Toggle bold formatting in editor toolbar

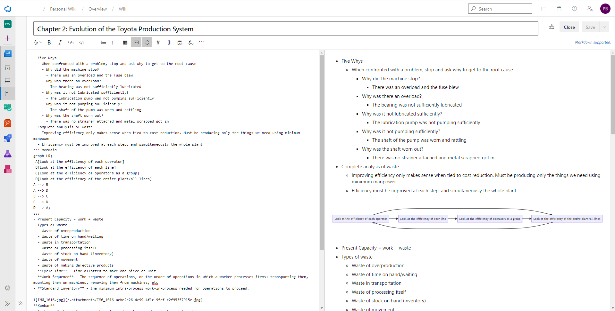(x=49, y=43)
